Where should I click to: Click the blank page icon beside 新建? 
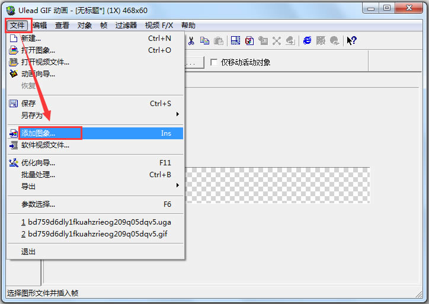point(14,39)
